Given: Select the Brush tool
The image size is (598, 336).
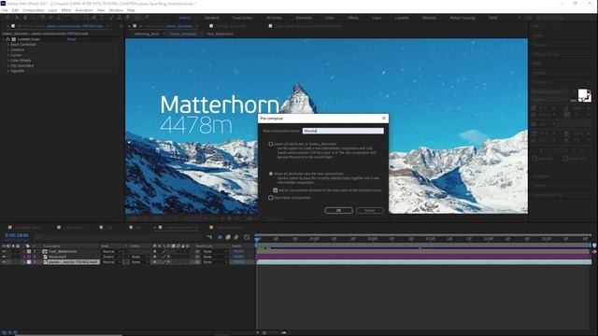Looking at the screenshot, I should pyautogui.click(x=111, y=18).
